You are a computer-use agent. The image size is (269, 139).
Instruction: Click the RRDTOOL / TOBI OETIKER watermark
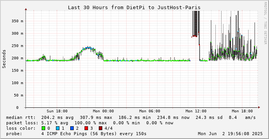tap(266, 23)
